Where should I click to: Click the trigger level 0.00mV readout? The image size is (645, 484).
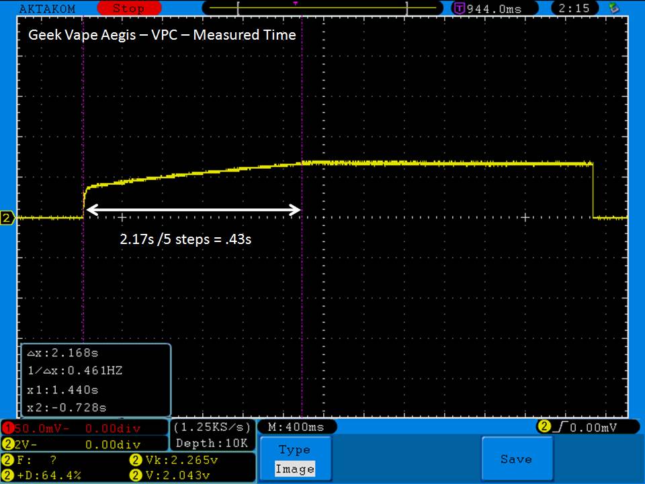[593, 428]
